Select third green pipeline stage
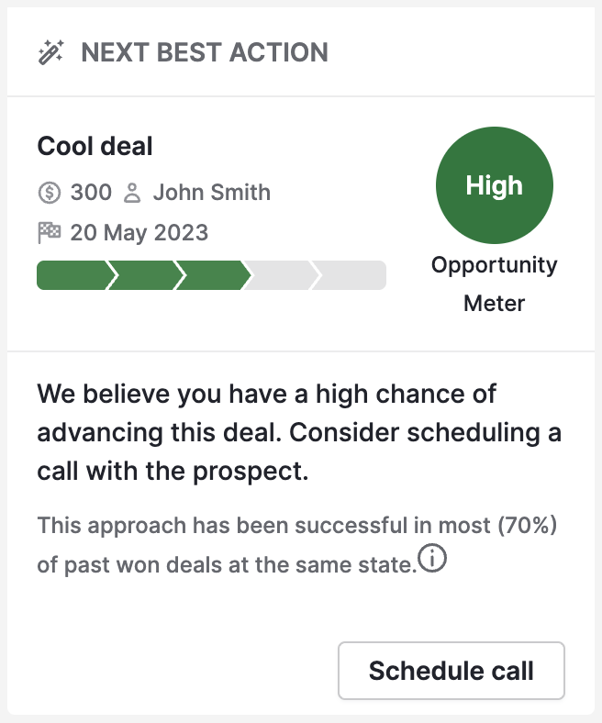Screen dimensions: 602x723 [213, 275]
